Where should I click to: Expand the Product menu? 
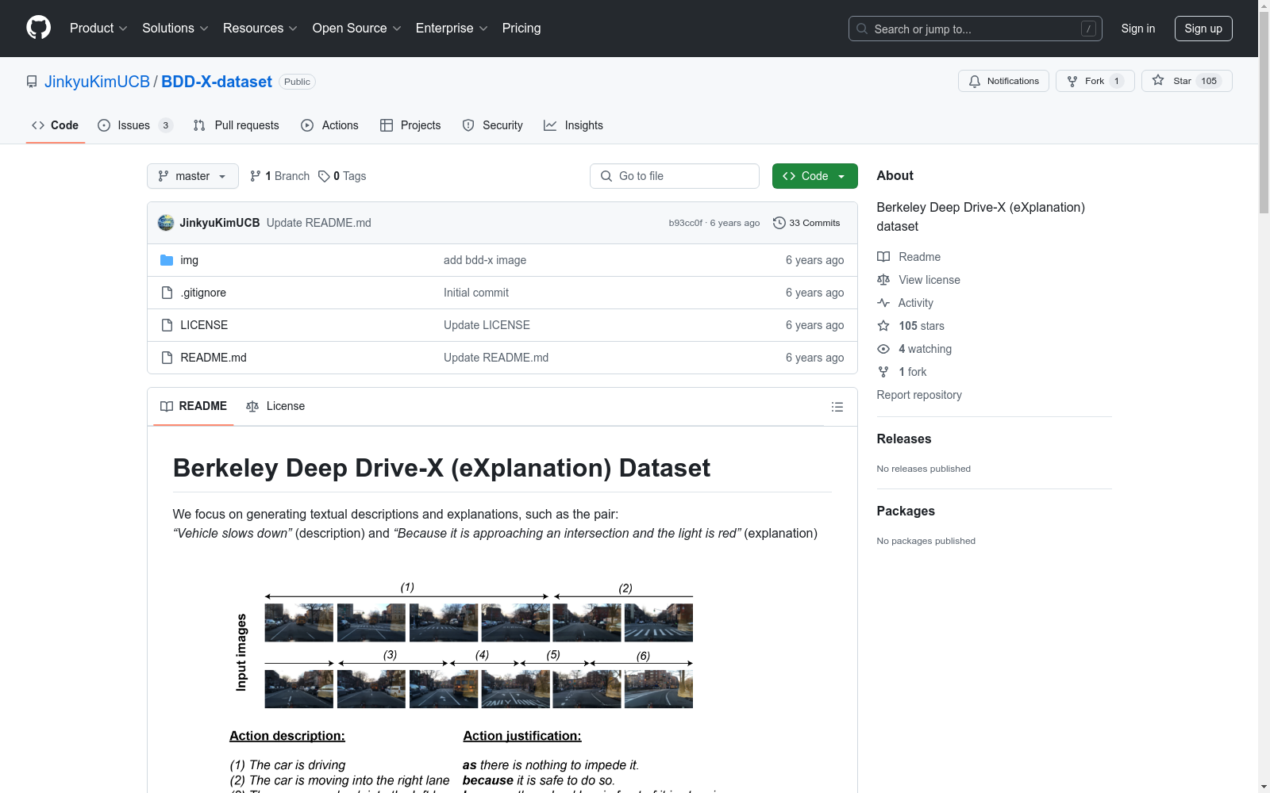click(x=98, y=28)
